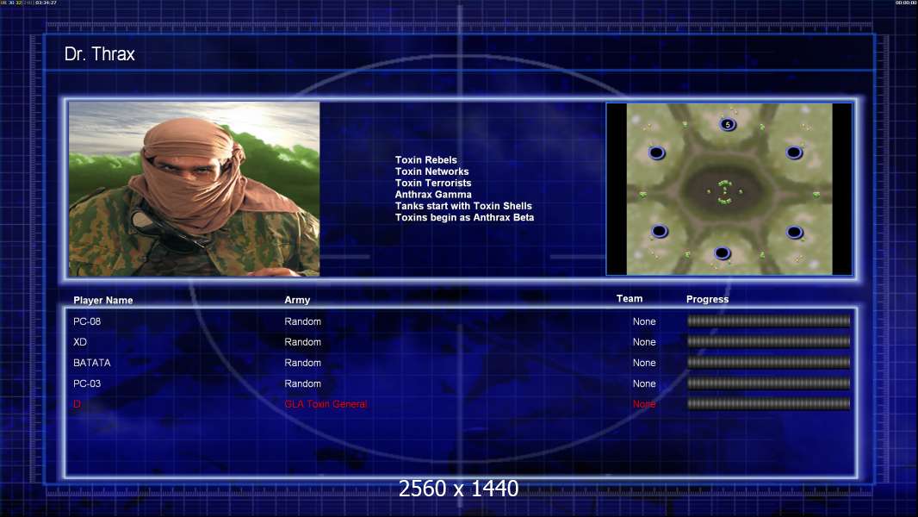The image size is (918, 517).
Task: Click the Anthrax Gamma bonus line
Action: coord(432,195)
